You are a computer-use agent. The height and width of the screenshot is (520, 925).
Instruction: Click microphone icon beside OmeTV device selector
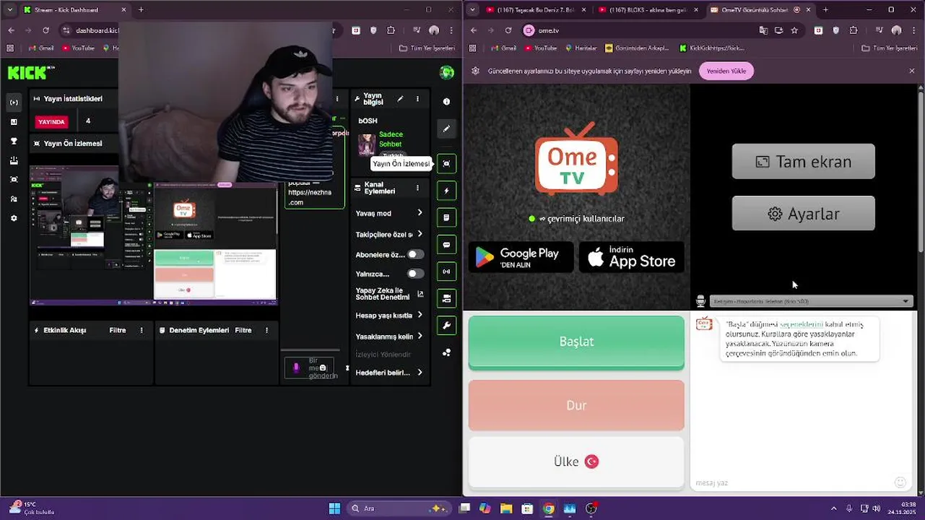coord(700,301)
